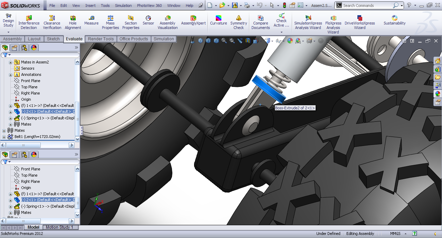
Task: Launch DriveWorksXpress Wizard
Action: 359,22
